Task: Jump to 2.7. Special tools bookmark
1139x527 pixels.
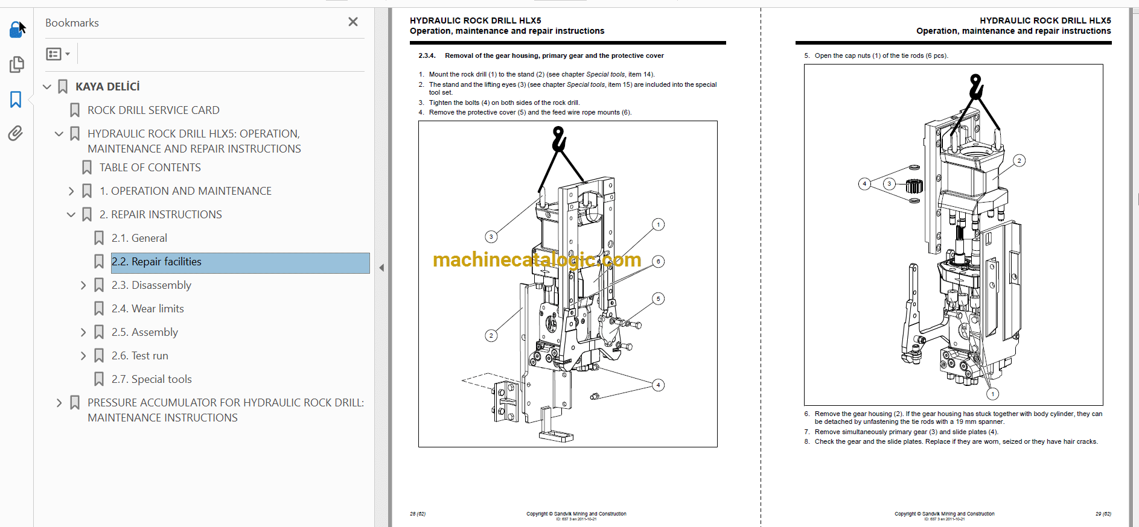Action: (152, 379)
